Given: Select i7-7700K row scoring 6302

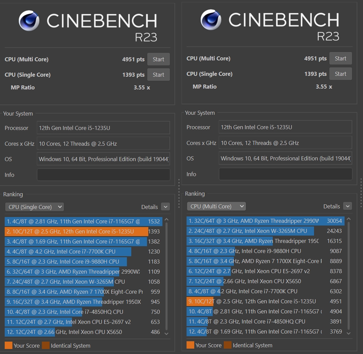Looking at the screenshot, I should [x=266, y=291].
